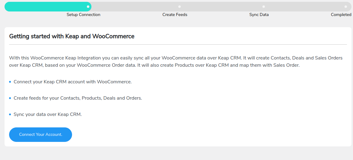Click the bullet icon beside Create feeds
This screenshot has width=353, height=160.
(x=10, y=98)
